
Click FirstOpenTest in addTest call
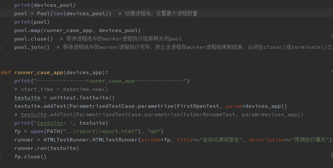point(198,106)
